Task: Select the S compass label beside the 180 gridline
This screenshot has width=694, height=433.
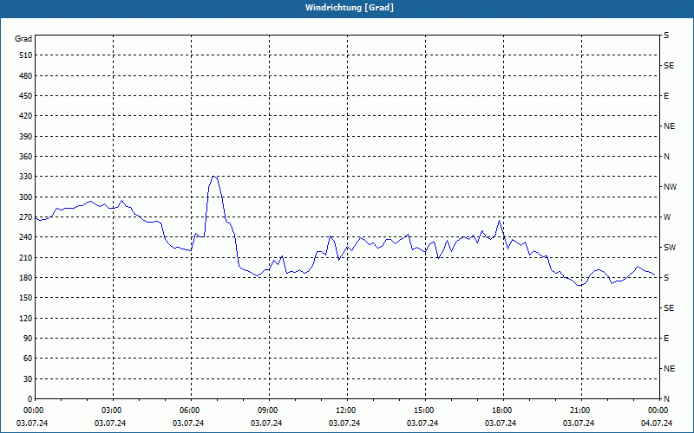Action: point(666,278)
